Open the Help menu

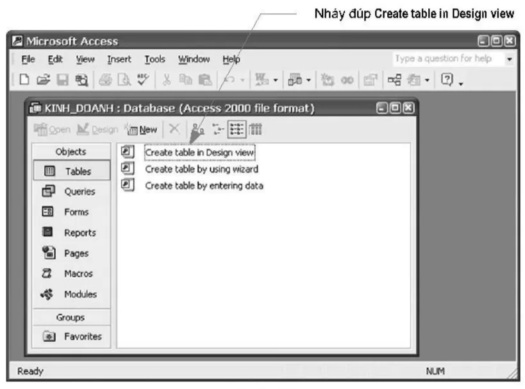pos(231,59)
